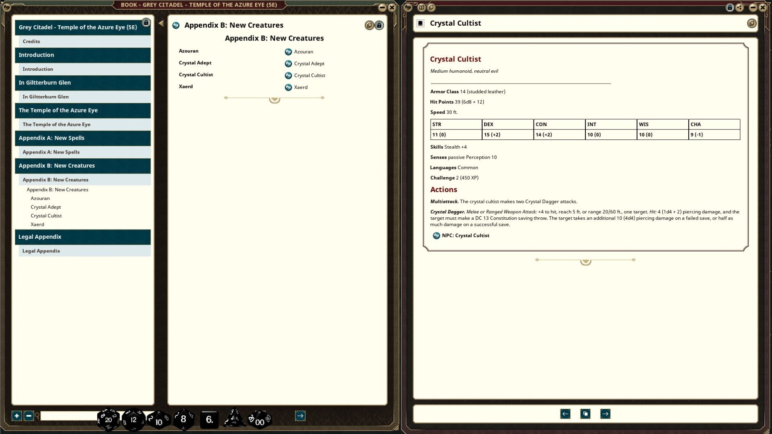
Task: Toggle the lock on the table of contents panel
Action: tap(146, 23)
